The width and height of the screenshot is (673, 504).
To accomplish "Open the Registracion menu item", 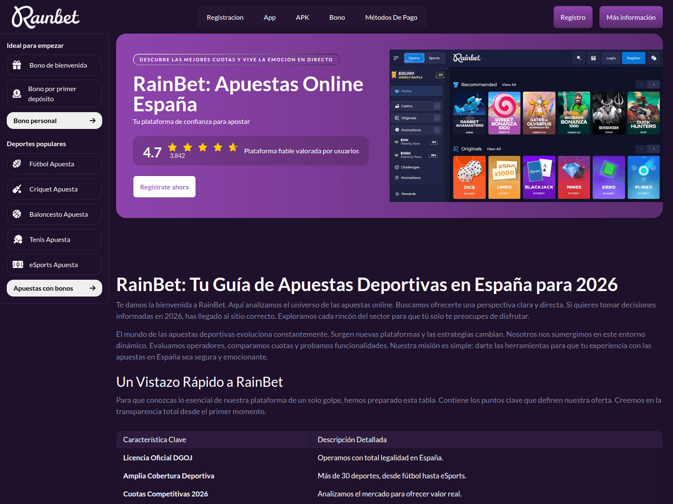I will [225, 17].
